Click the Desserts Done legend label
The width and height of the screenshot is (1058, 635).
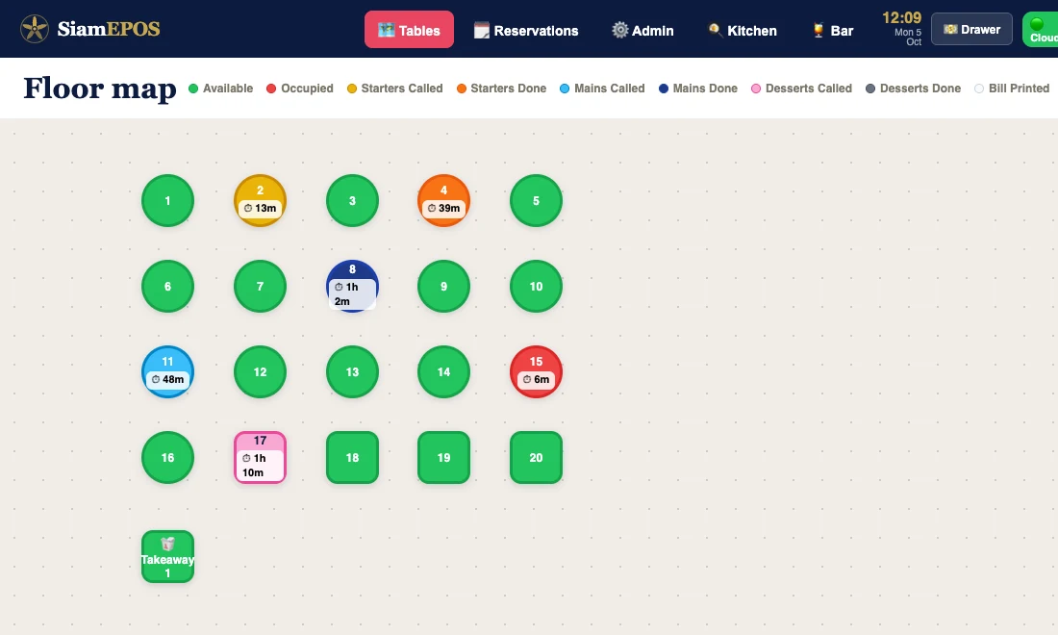(x=920, y=89)
